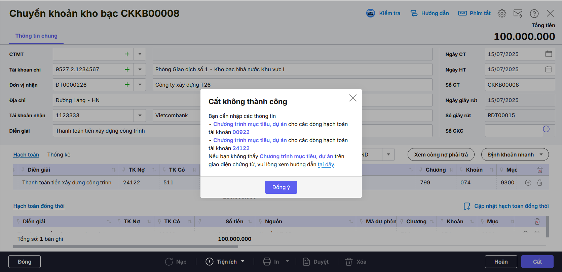Image resolution: width=562 pixels, height=272 pixels.
Task: Click the Hoãn button
Action: [501, 262]
